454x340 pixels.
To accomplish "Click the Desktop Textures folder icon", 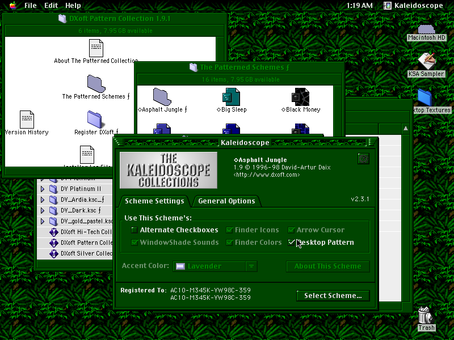I will 424,97.
